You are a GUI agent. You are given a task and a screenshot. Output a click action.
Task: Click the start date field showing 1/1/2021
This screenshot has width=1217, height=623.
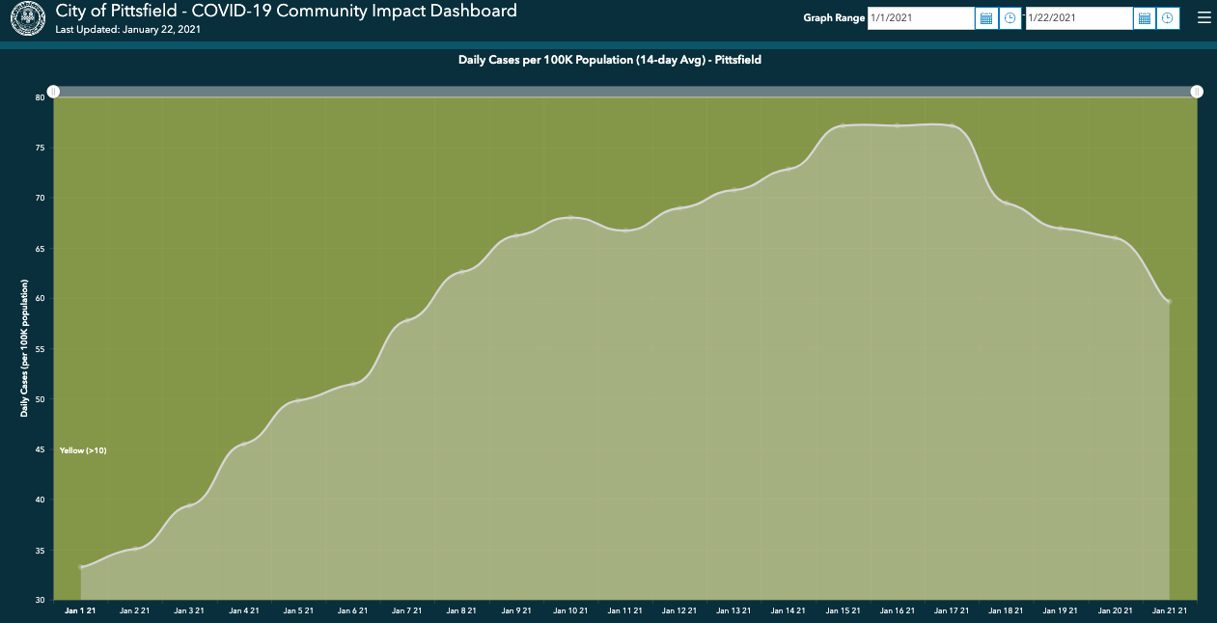[920, 18]
